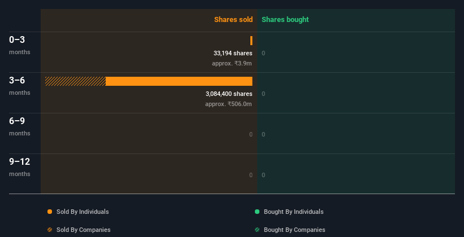Select the Bought By Individuals legend label
Image resolution: width=464 pixels, height=237 pixels.
coord(293,212)
